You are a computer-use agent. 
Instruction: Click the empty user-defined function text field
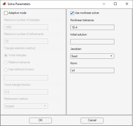click(x=26, y=78)
